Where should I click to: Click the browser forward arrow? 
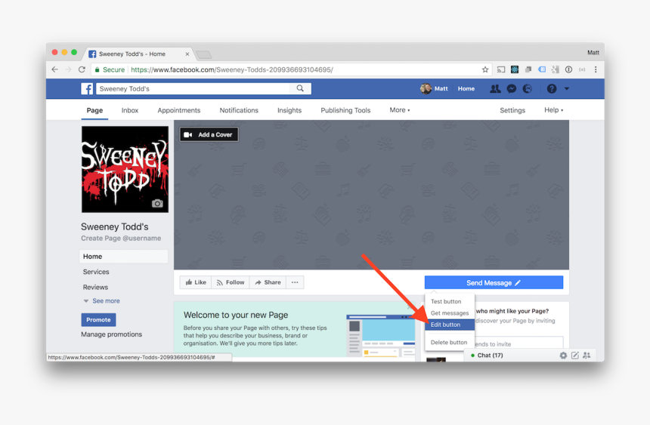(68, 69)
